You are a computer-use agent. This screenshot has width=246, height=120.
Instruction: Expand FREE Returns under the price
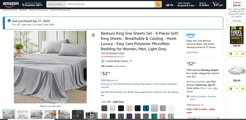click(x=109, y=81)
